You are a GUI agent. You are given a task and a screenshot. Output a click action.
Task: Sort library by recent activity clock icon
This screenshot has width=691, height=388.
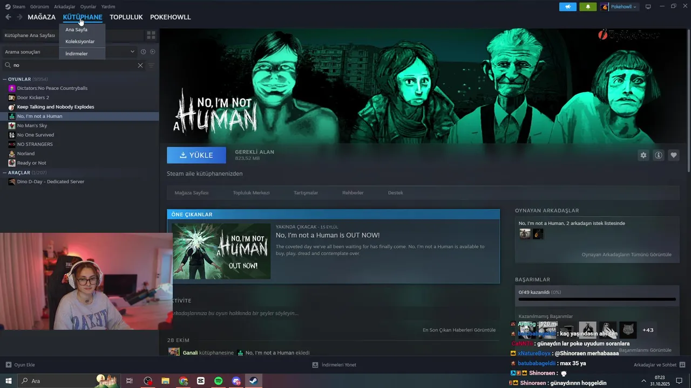click(x=143, y=52)
